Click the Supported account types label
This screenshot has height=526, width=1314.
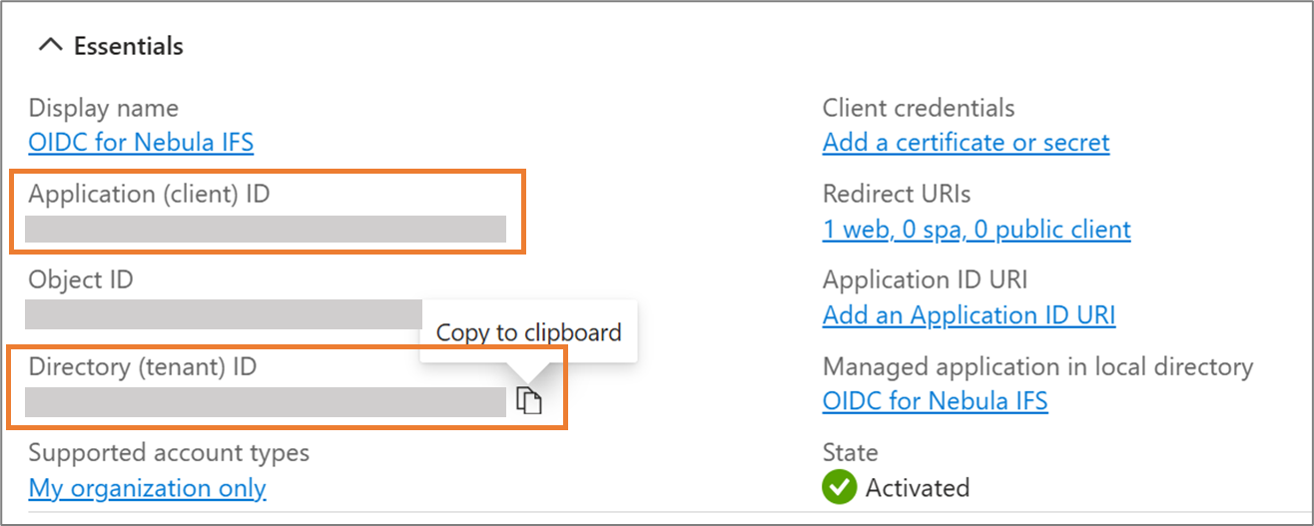coord(169,453)
